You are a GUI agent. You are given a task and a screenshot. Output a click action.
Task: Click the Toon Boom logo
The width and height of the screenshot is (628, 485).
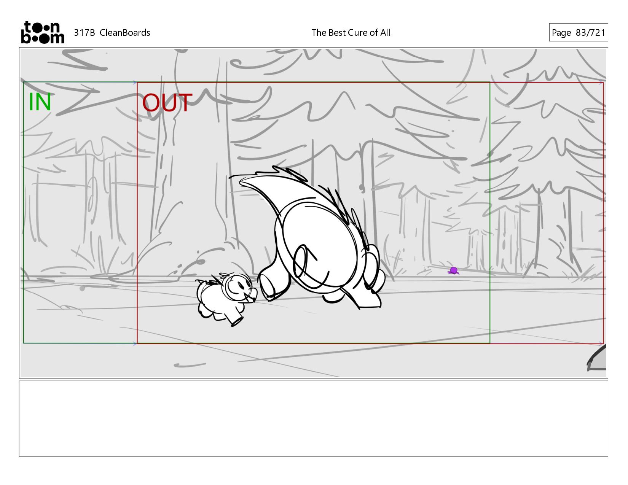(x=42, y=32)
